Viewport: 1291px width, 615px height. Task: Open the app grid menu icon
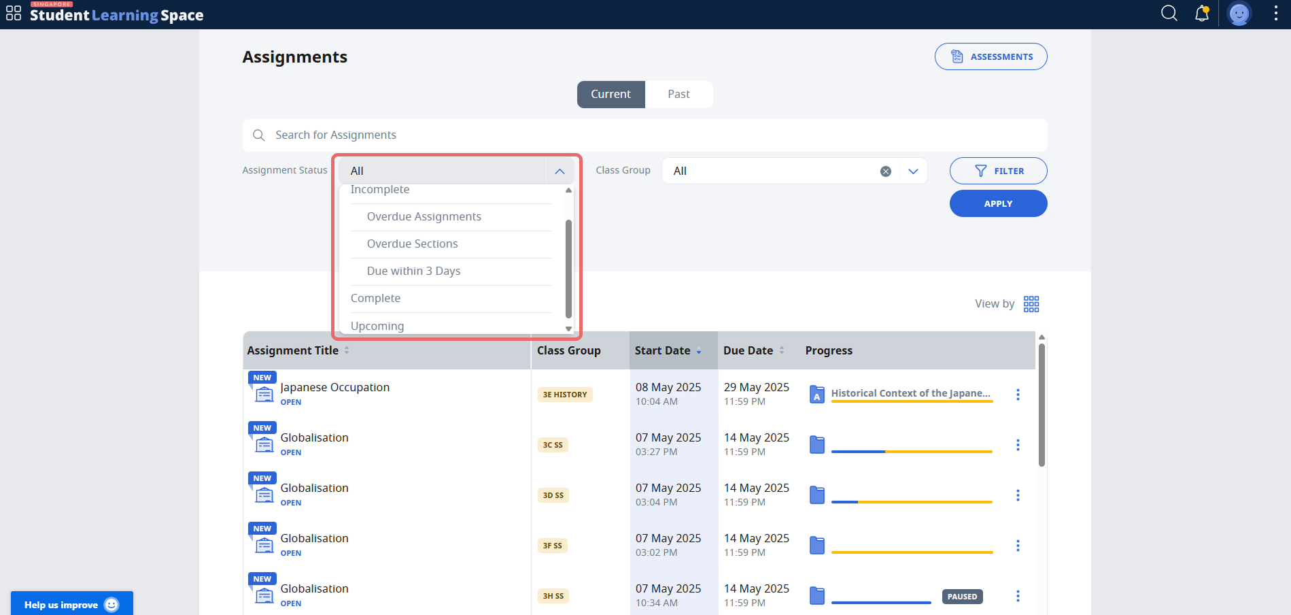[x=14, y=14]
